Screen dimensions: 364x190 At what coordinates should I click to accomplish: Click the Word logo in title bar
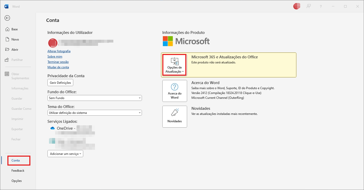coord(6,6)
